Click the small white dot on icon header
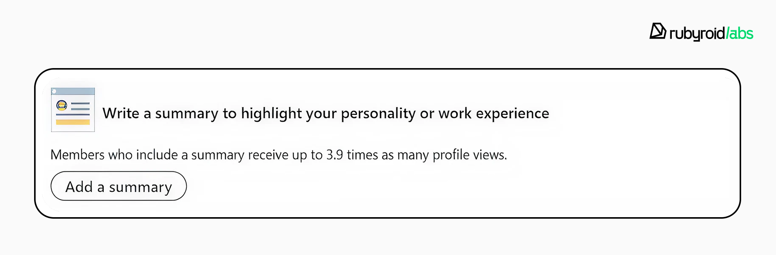Image resolution: width=776 pixels, height=255 pixels. pyautogui.click(x=54, y=91)
